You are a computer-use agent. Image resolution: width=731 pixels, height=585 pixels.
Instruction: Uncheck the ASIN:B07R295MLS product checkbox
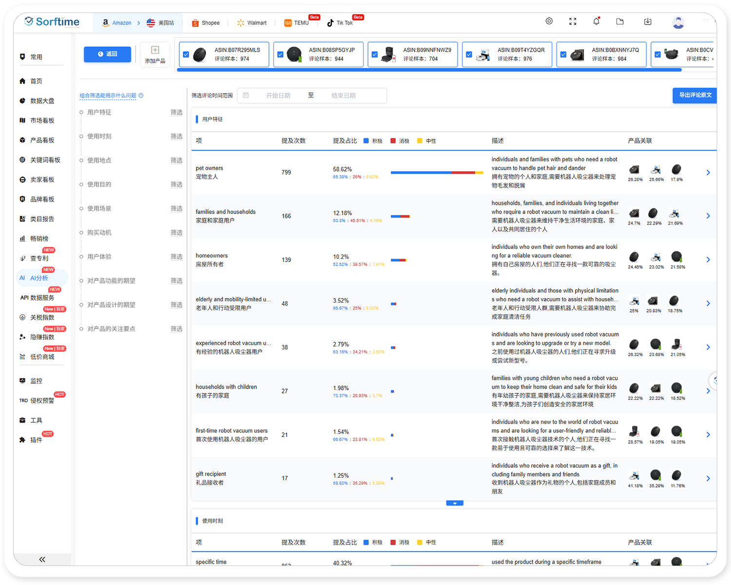[x=186, y=55]
